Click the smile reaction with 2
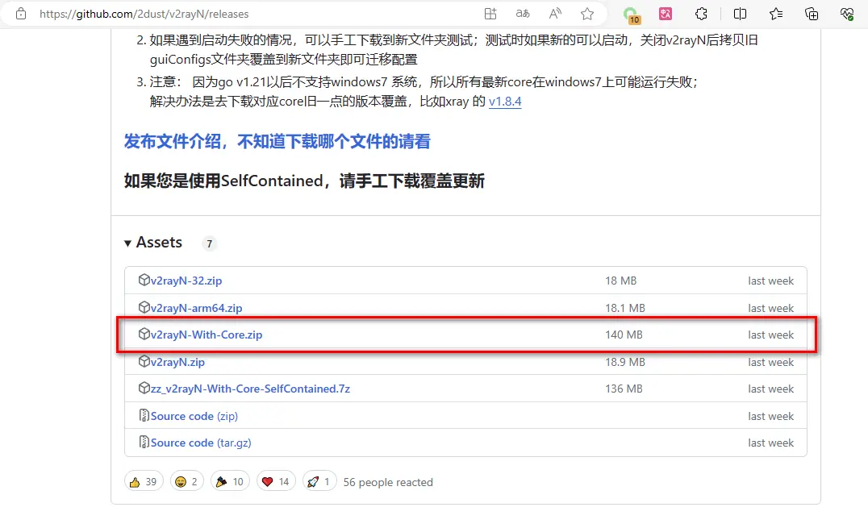868x528 pixels. click(x=187, y=481)
